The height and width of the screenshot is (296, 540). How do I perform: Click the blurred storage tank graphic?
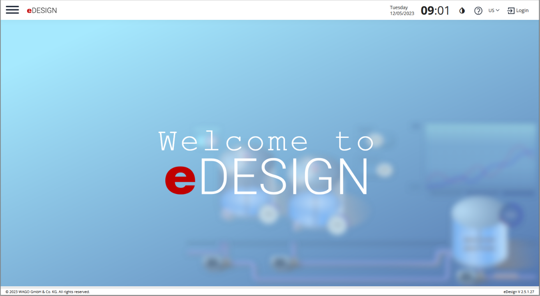479,234
